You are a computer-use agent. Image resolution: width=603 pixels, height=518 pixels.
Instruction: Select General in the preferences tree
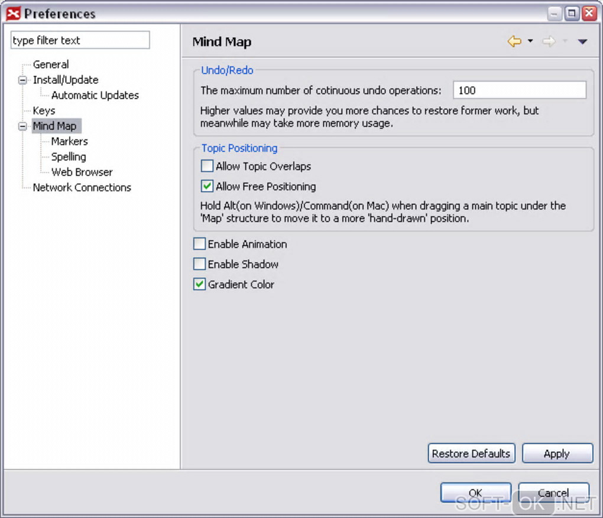pyautogui.click(x=51, y=65)
